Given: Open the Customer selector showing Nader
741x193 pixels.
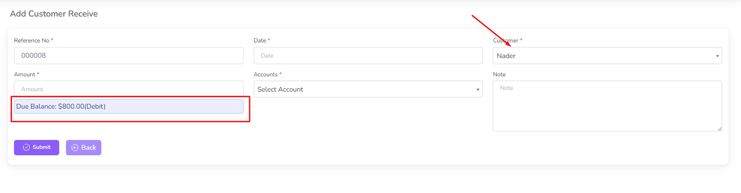Looking at the screenshot, I should [602, 56].
